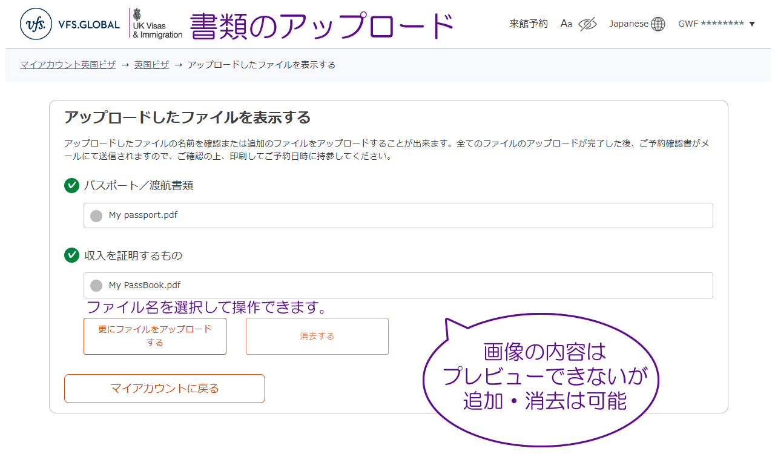Open the 英国ビザ breadcrumb link

[x=151, y=65]
